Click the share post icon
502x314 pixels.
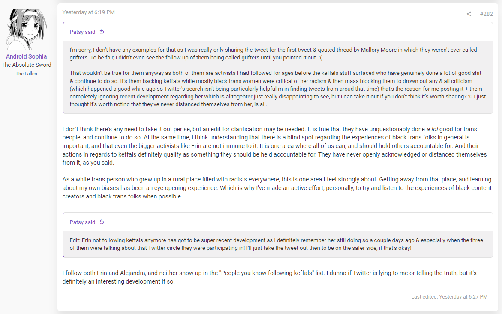469,14
